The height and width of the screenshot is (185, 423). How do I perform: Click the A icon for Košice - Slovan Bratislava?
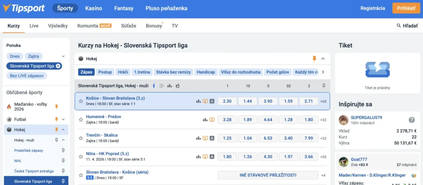(x=212, y=101)
